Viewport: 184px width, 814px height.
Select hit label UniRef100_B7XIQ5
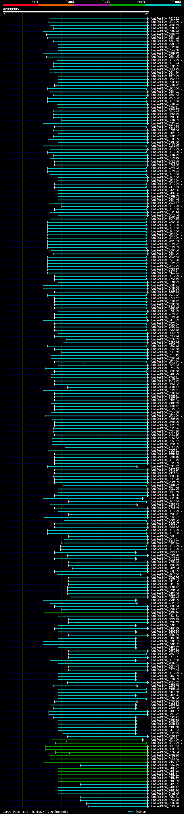(x=165, y=800)
